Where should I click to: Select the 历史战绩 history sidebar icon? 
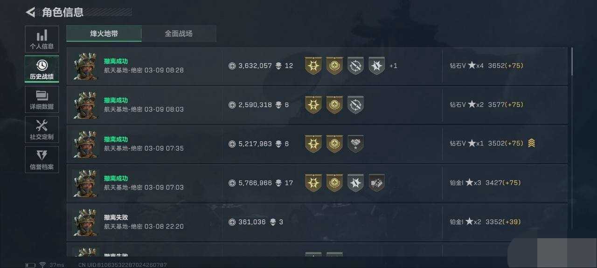(x=42, y=69)
